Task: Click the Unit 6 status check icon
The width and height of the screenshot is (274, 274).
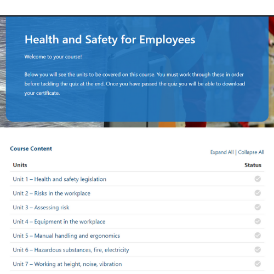Action: (x=258, y=249)
